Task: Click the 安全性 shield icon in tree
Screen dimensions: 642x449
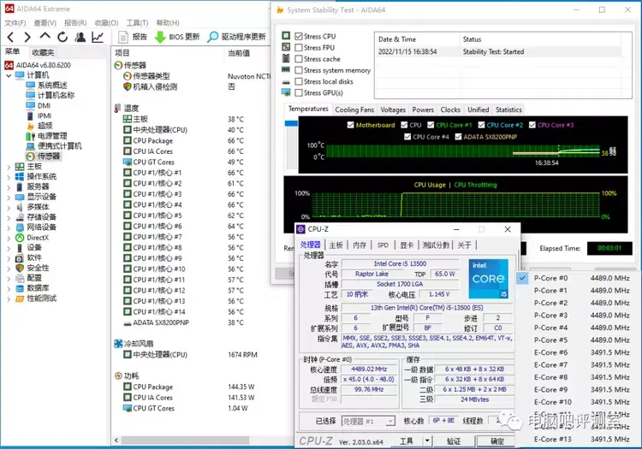Action: pyautogui.click(x=20, y=268)
